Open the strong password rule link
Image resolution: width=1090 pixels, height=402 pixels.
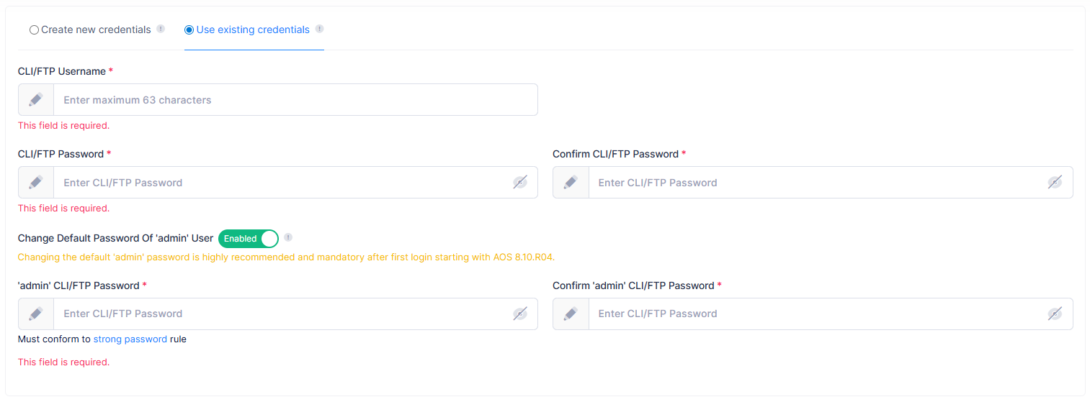(130, 339)
